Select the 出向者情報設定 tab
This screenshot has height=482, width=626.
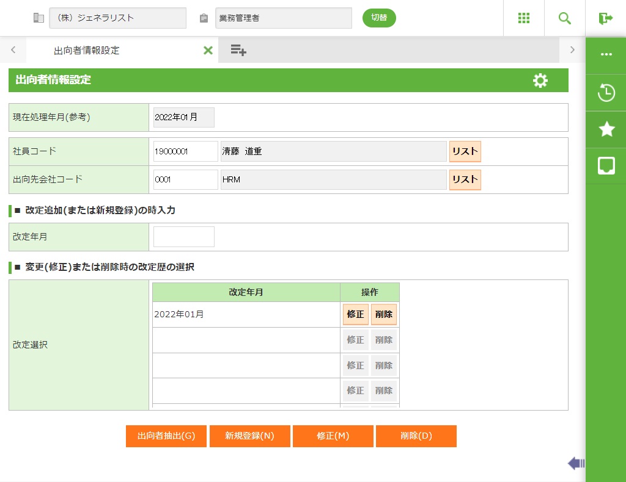[x=87, y=51]
